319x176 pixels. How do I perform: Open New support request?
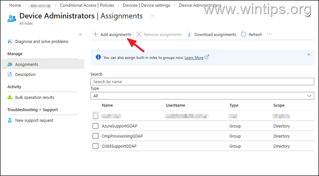point(34,120)
